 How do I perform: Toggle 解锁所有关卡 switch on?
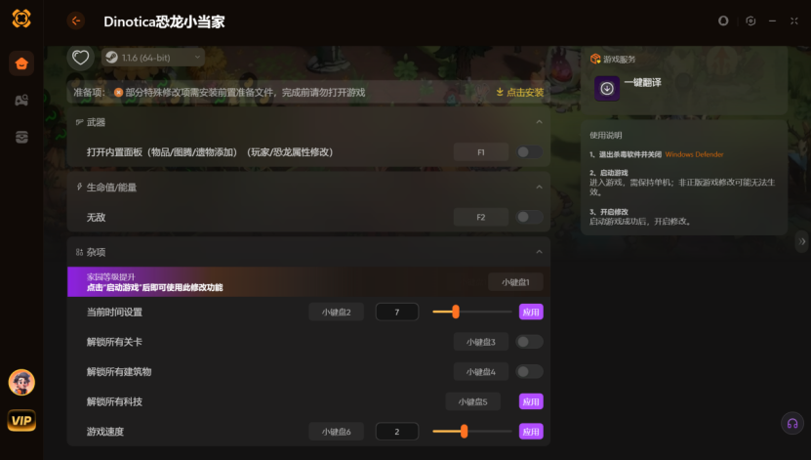[x=529, y=342]
